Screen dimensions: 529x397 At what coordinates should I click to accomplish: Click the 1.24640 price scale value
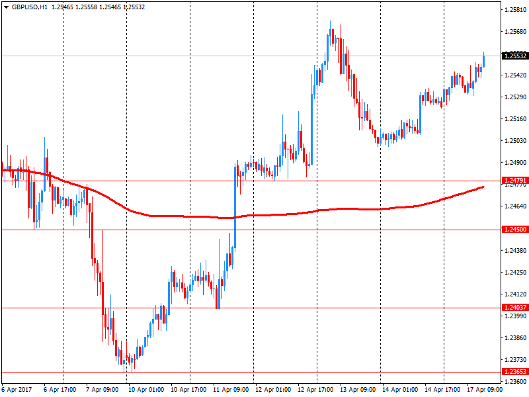[x=515, y=206]
